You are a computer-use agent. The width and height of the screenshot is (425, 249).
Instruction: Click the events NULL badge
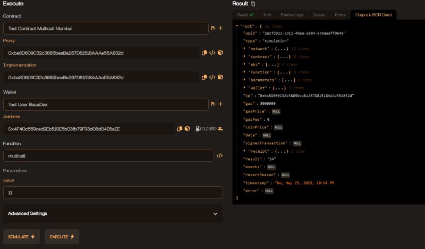pos(271,167)
